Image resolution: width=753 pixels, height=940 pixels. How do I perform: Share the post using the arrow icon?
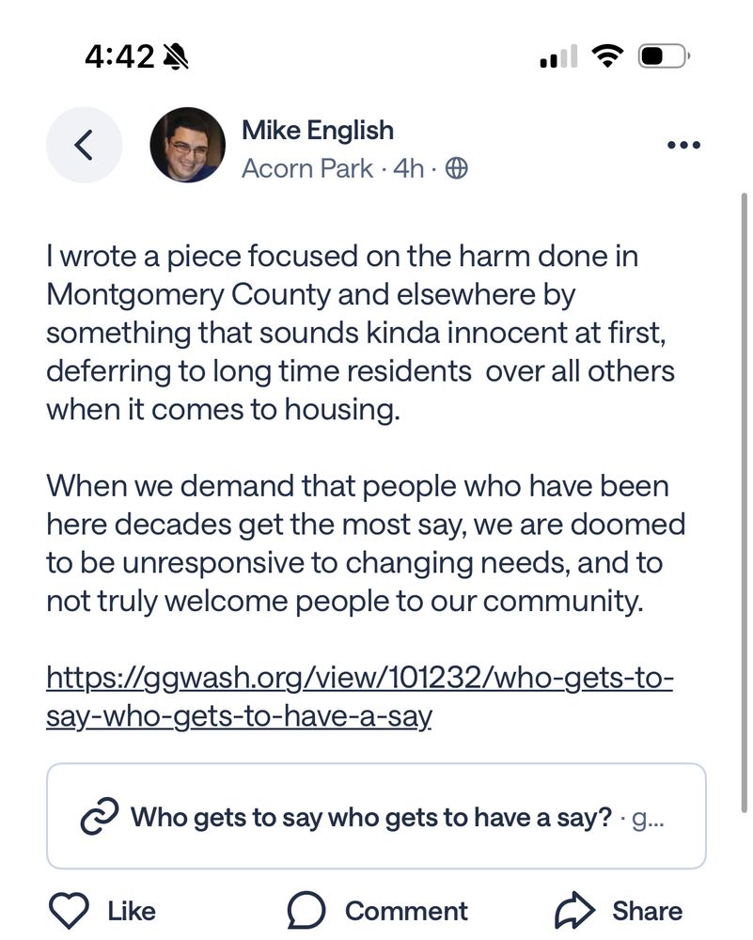[574, 908]
